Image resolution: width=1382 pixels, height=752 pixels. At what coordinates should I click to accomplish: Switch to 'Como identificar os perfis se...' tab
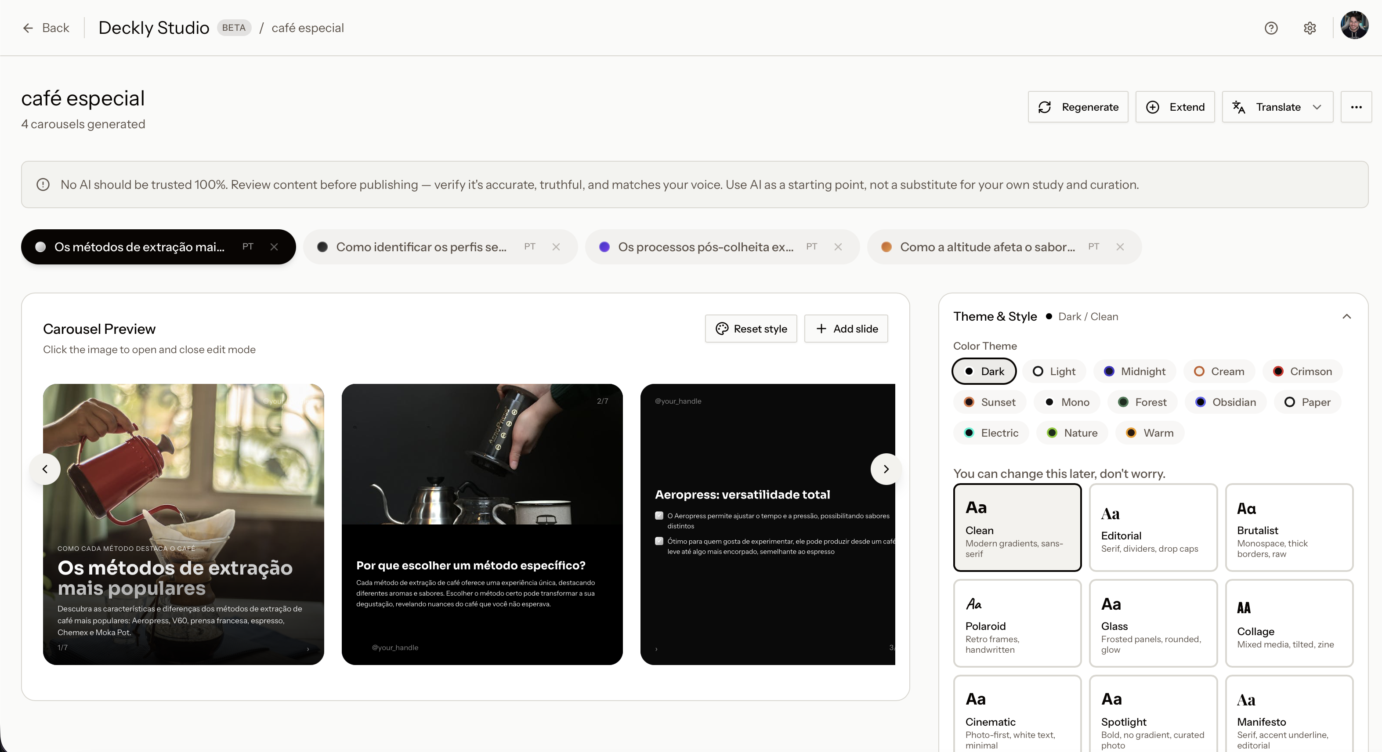441,247
